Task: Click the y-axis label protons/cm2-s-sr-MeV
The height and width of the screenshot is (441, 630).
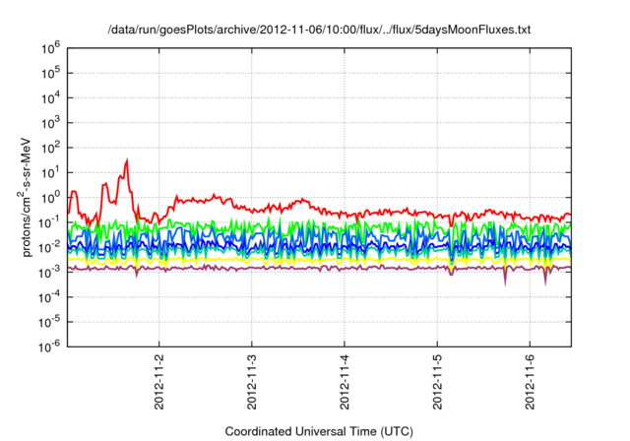Action: click(26, 197)
